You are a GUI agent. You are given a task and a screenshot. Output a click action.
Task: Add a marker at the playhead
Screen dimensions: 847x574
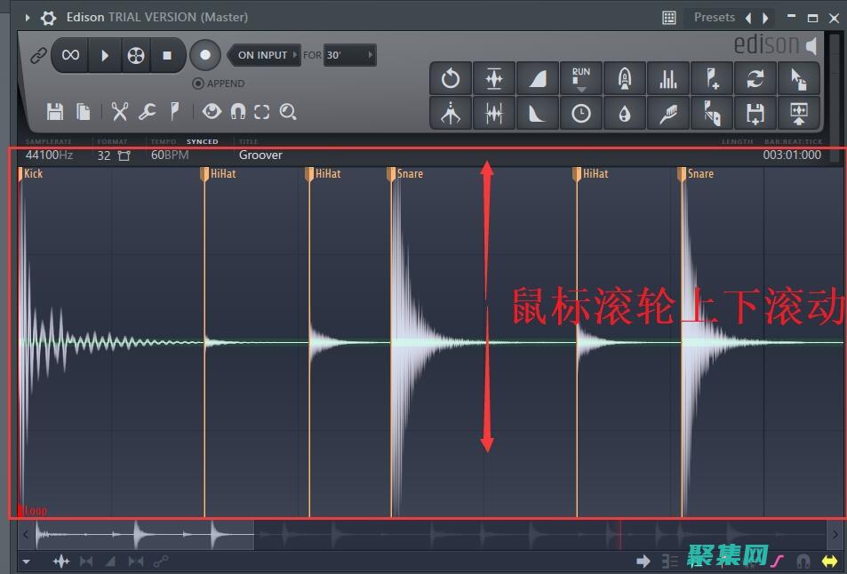[712, 78]
